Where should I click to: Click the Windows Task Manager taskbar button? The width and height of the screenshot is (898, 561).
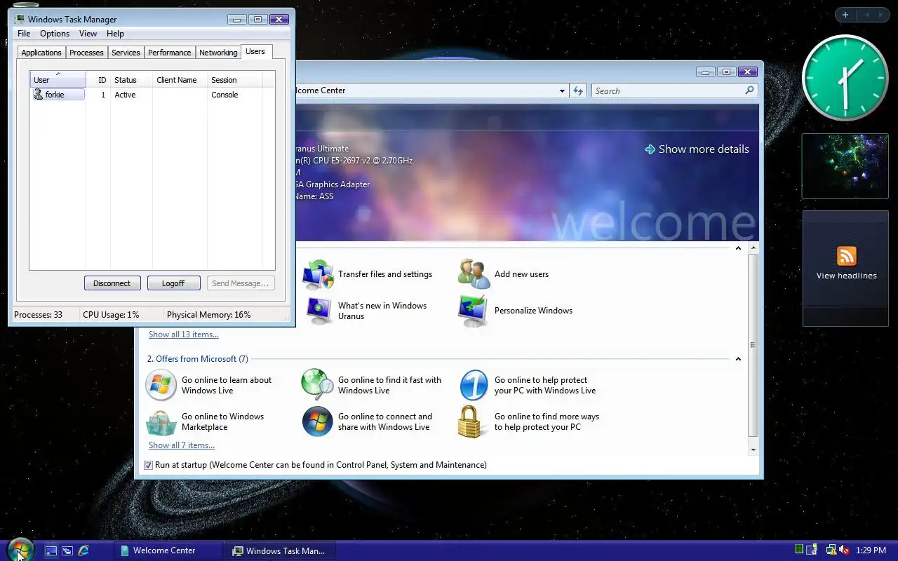coord(281,550)
